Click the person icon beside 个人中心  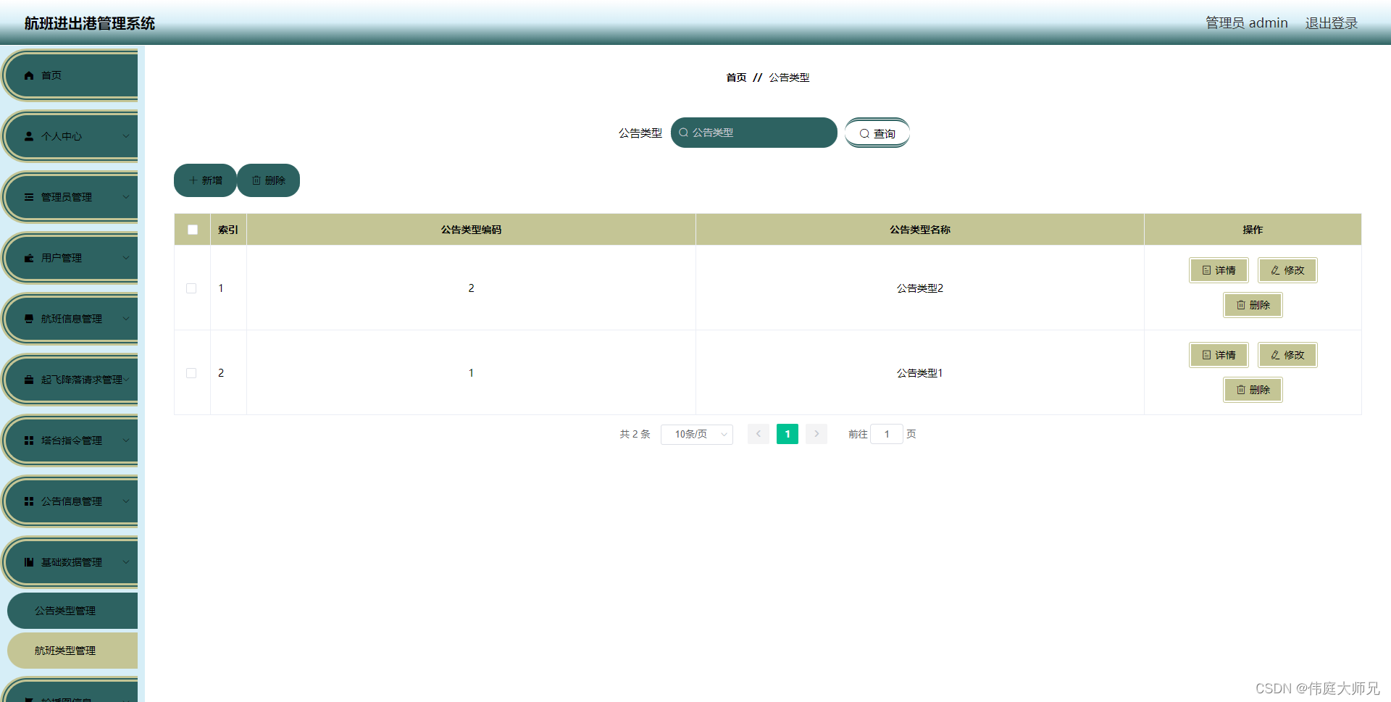(x=29, y=136)
